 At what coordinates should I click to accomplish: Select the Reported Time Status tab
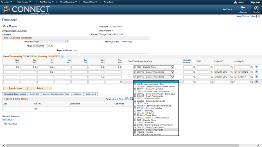[x=15, y=94]
